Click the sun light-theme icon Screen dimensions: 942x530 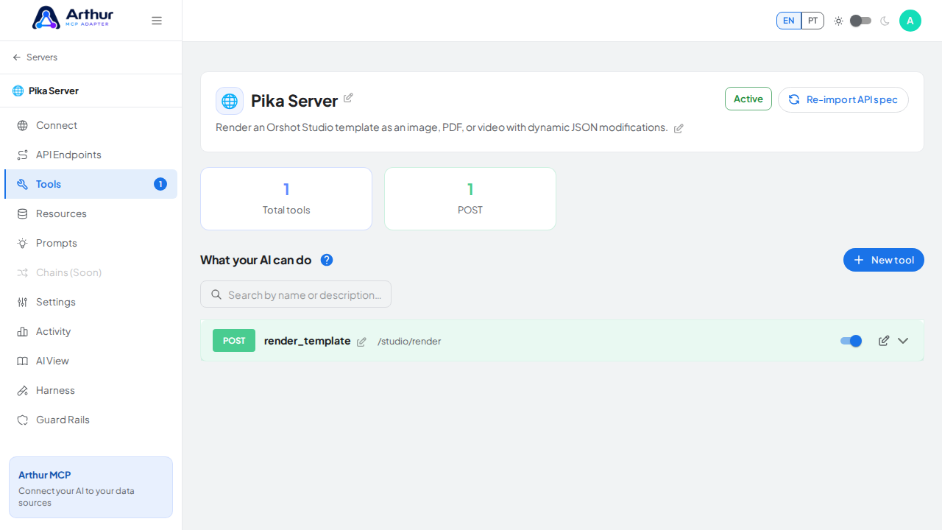tap(838, 21)
